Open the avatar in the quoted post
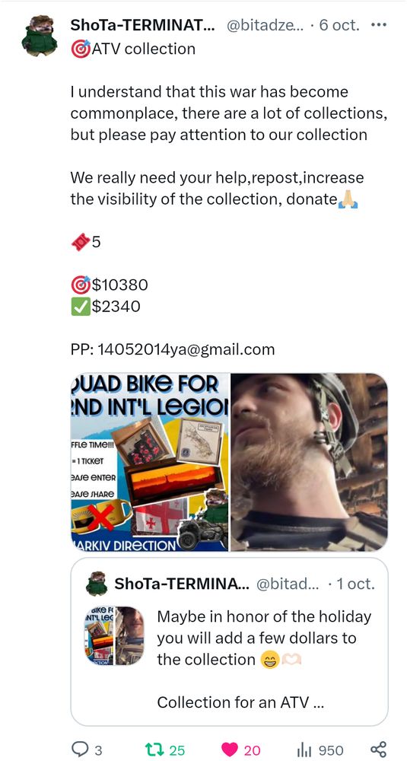 97,584
